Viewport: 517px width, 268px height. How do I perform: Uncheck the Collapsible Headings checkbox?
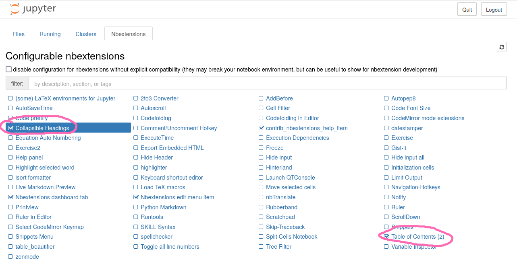[x=11, y=128]
